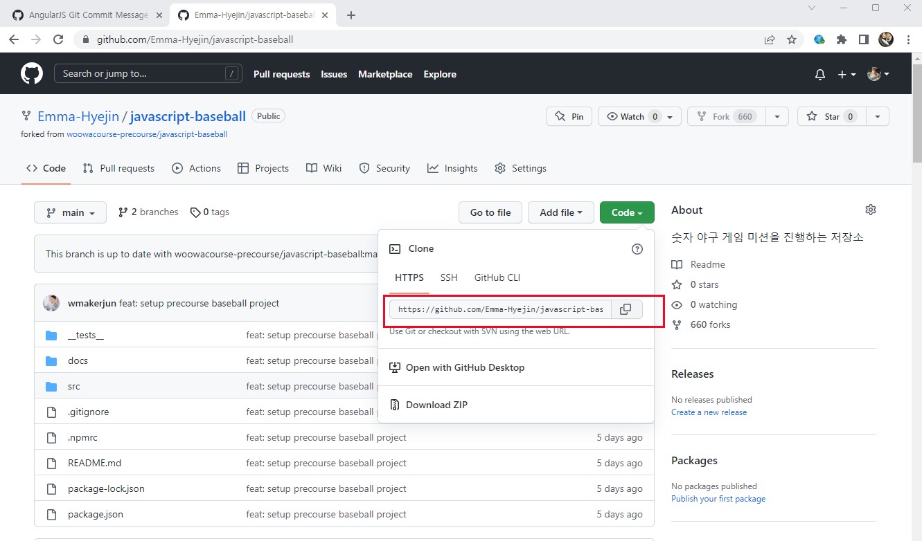Click the site lock icon in address bar

(86, 39)
